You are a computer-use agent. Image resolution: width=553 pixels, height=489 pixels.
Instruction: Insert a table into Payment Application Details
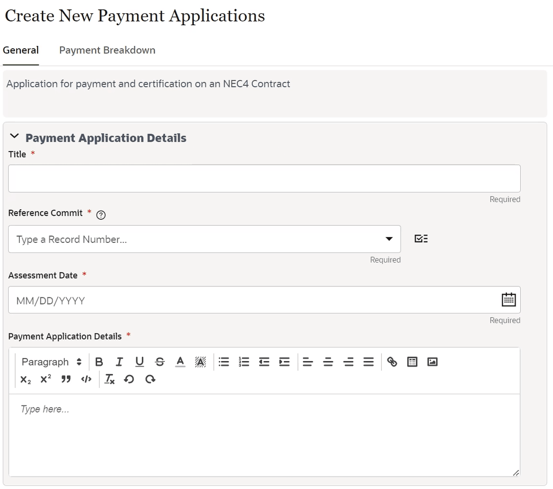412,362
